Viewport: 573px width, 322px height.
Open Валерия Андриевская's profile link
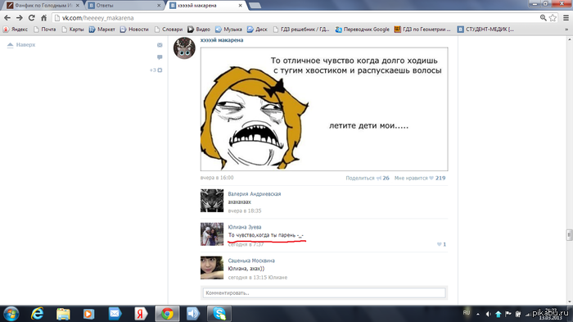[x=255, y=193]
